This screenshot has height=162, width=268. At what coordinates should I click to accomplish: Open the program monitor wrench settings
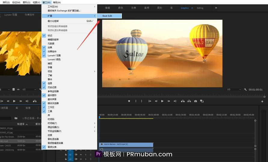(x=245, y=89)
